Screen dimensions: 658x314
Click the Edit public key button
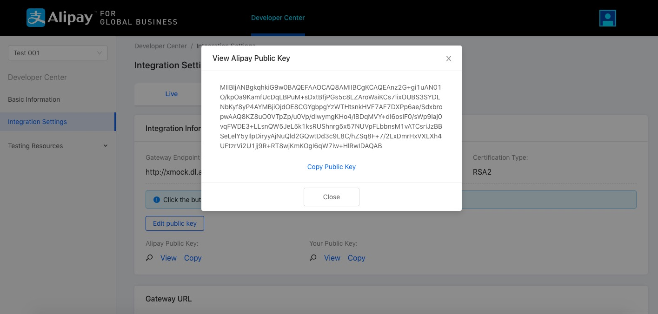pyautogui.click(x=174, y=223)
